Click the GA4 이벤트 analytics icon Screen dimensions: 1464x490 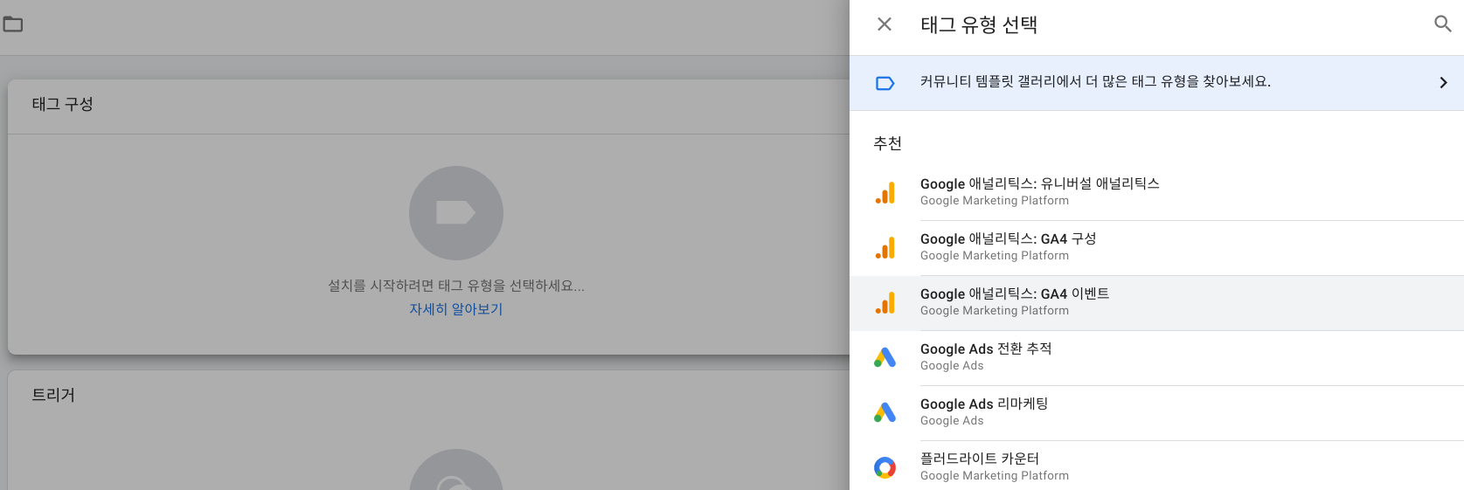885,303
